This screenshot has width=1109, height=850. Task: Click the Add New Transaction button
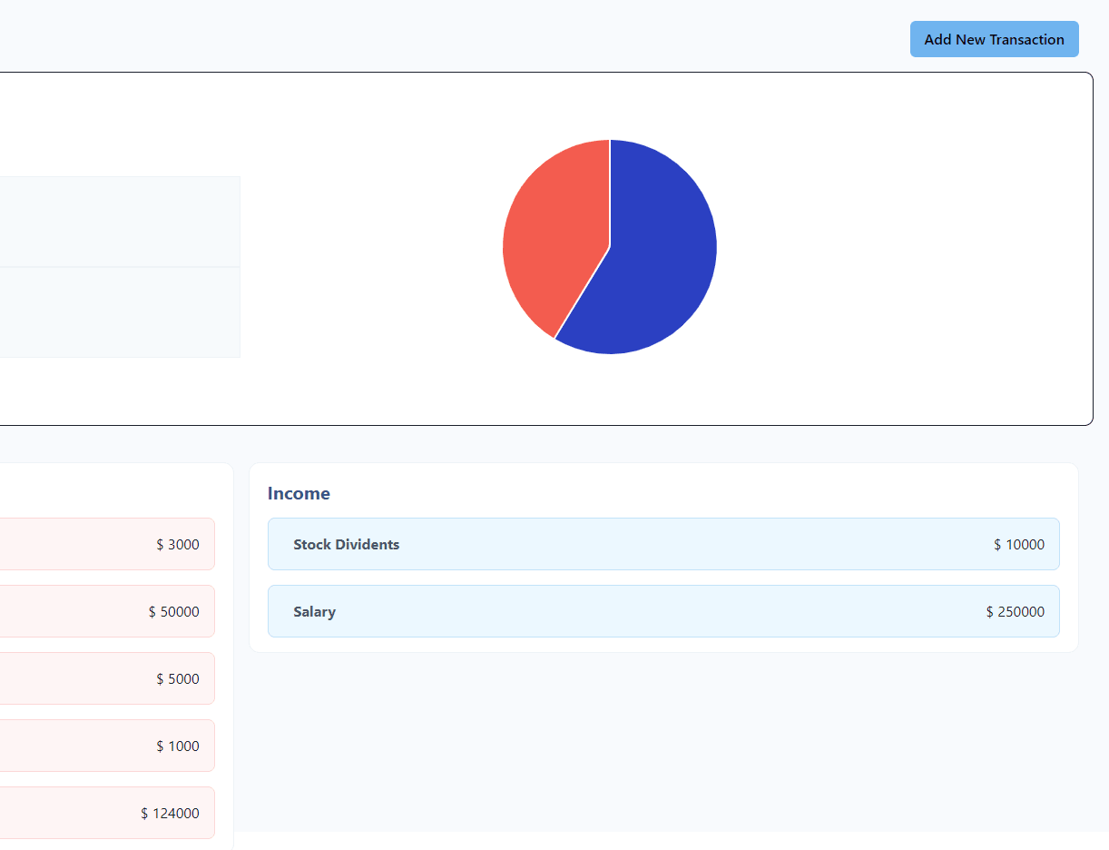(994, 39)
